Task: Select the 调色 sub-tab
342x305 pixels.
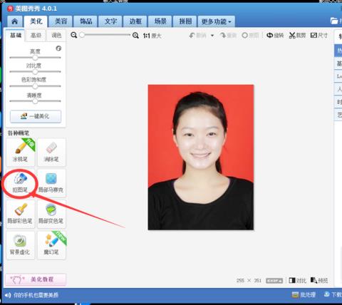Action: tap(56, 36)
